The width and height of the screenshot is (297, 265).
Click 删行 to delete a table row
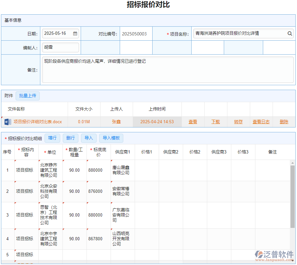(70, 138)
